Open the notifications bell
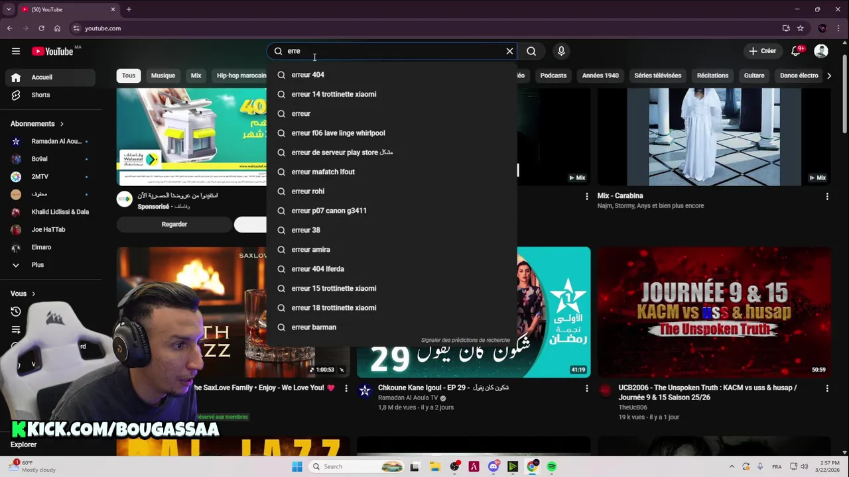The width and height of the screenshot is (849, 477). 796,51
